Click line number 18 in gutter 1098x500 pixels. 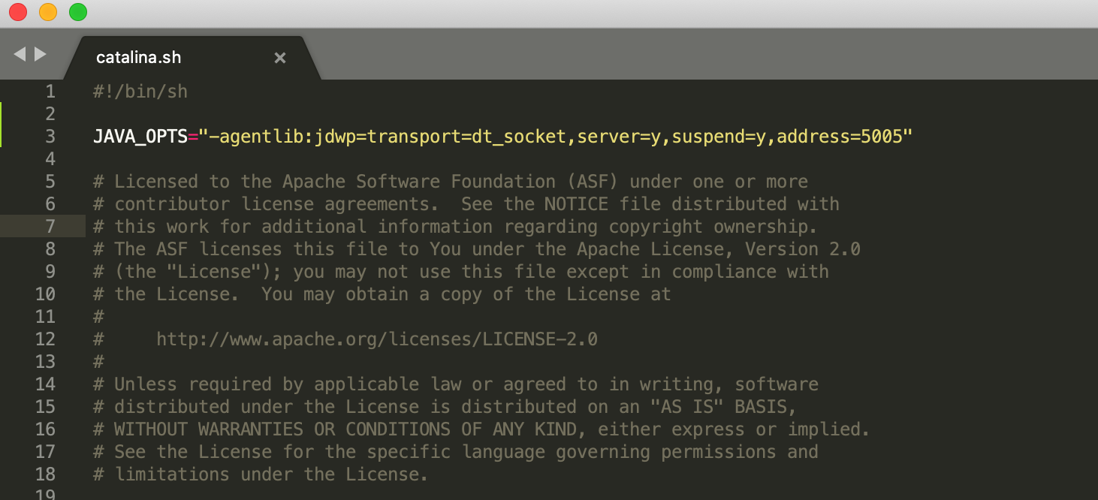(x=45, y=474)
